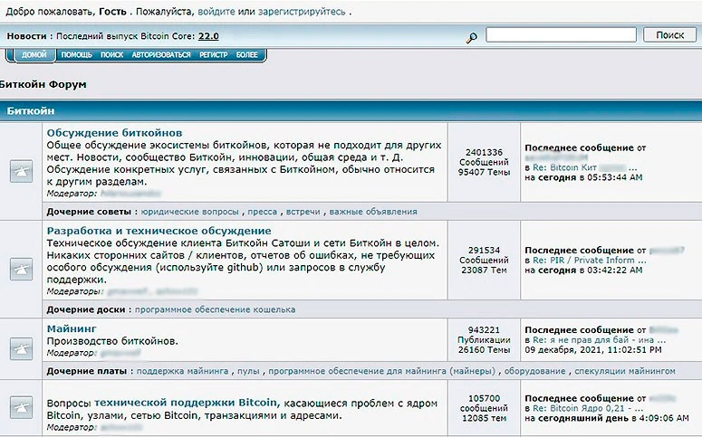
Task: Visit the программное обеспечение кошелька child board
Action: [x=215, y=309]
